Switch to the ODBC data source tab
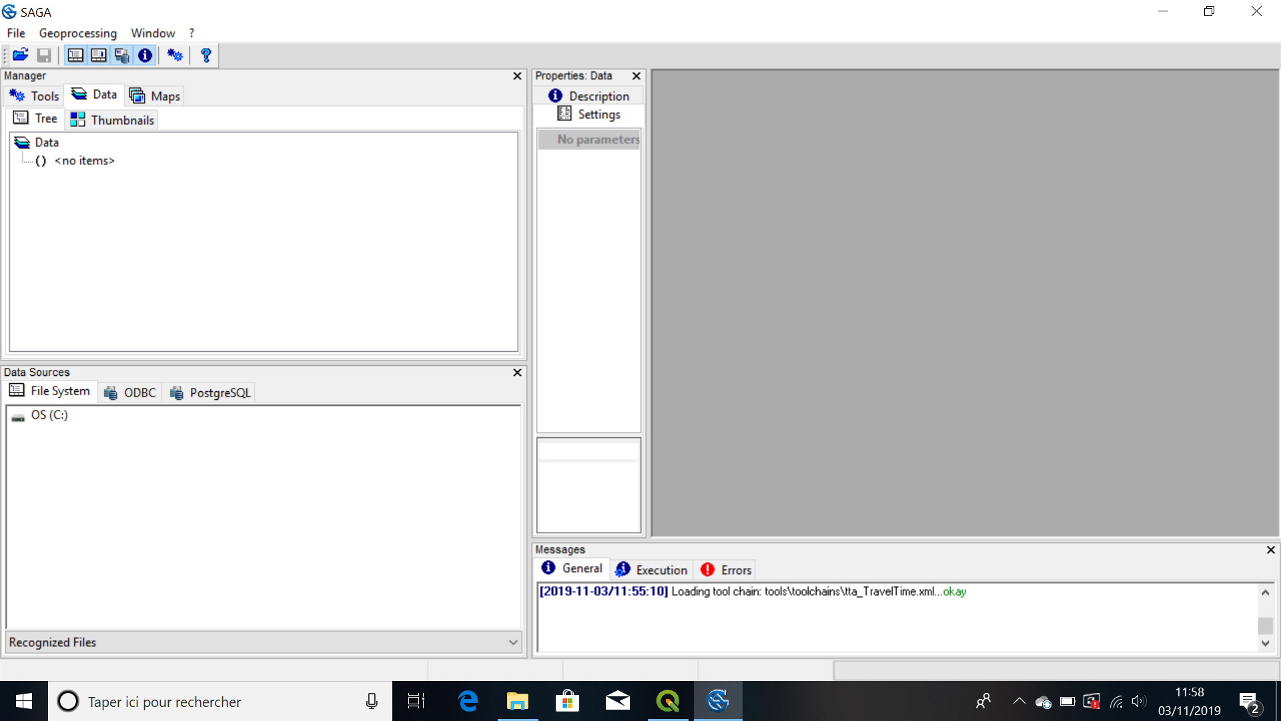Viewport: 1281px width, 721px height. tap(130, 393)
